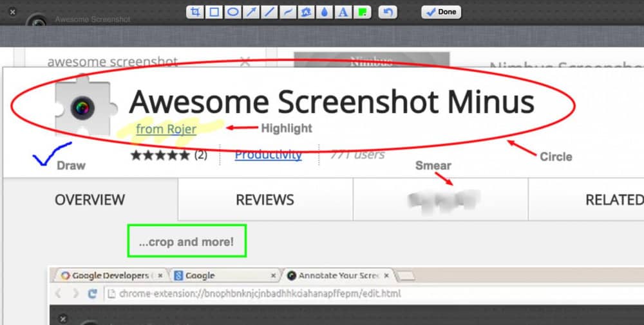Select the Crop tool in the toolbar
644x325 pixels.
point(195,12)
